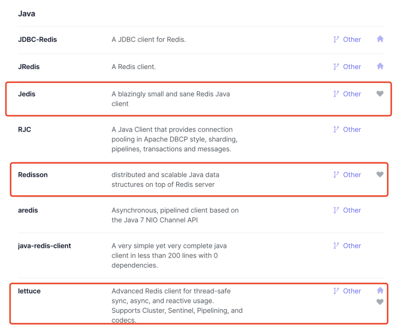Select the lettuce client name

(x=29, y=291)
